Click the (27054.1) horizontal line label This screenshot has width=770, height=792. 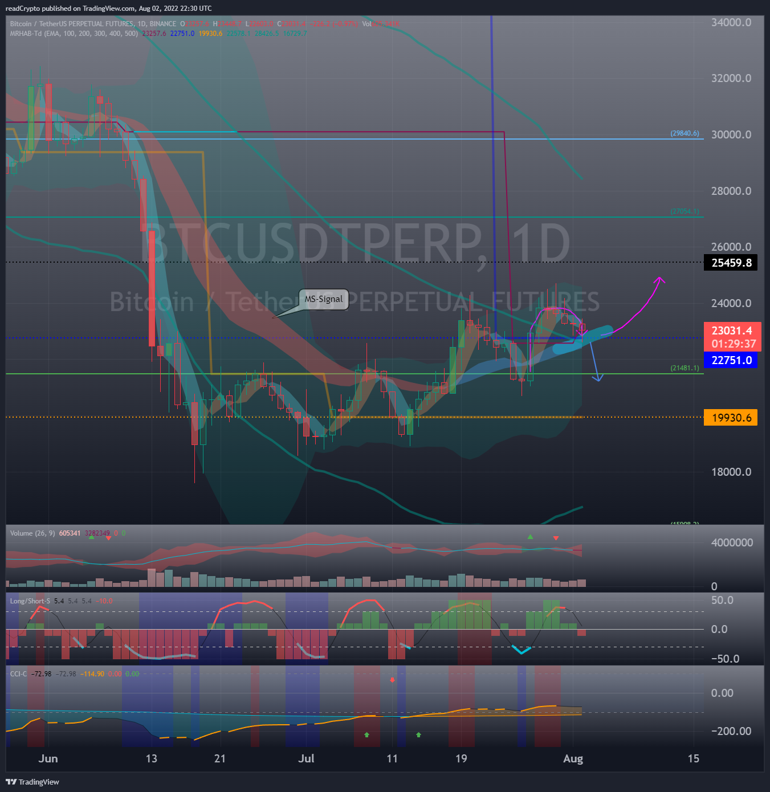pos(685,211)
